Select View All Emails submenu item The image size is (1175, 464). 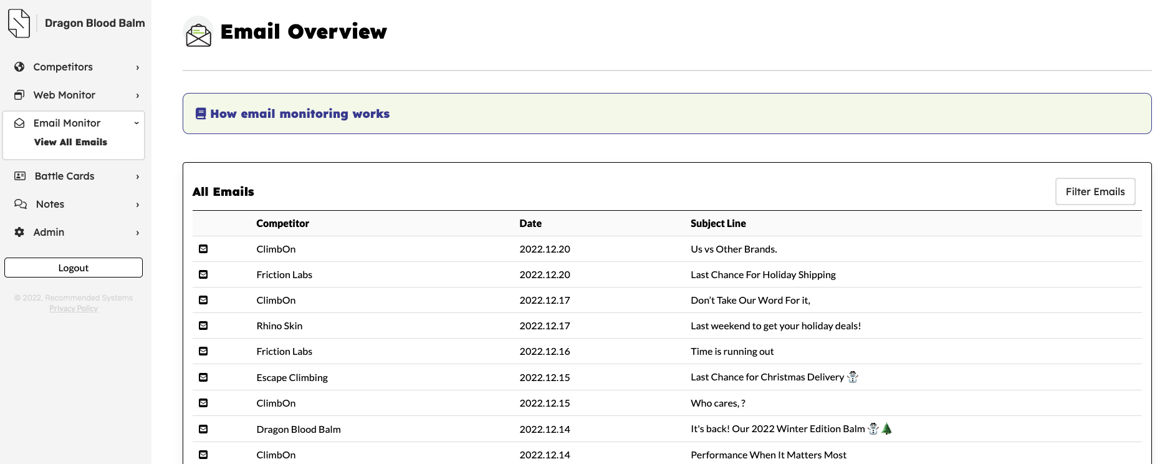pyautogui.click(x=70, y=142)
